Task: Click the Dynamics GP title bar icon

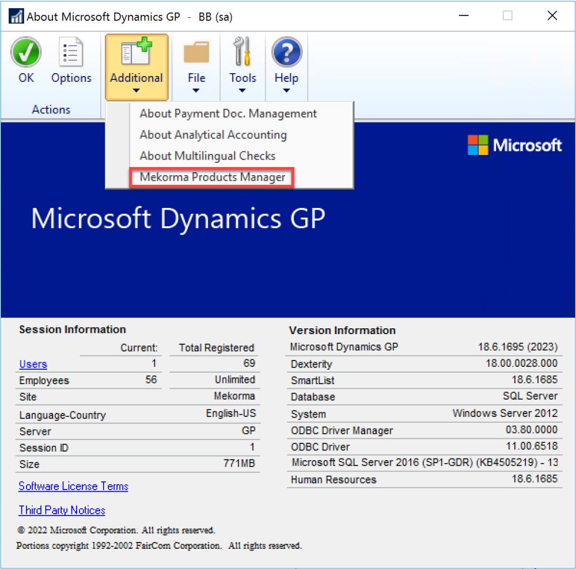Action: 16,16
